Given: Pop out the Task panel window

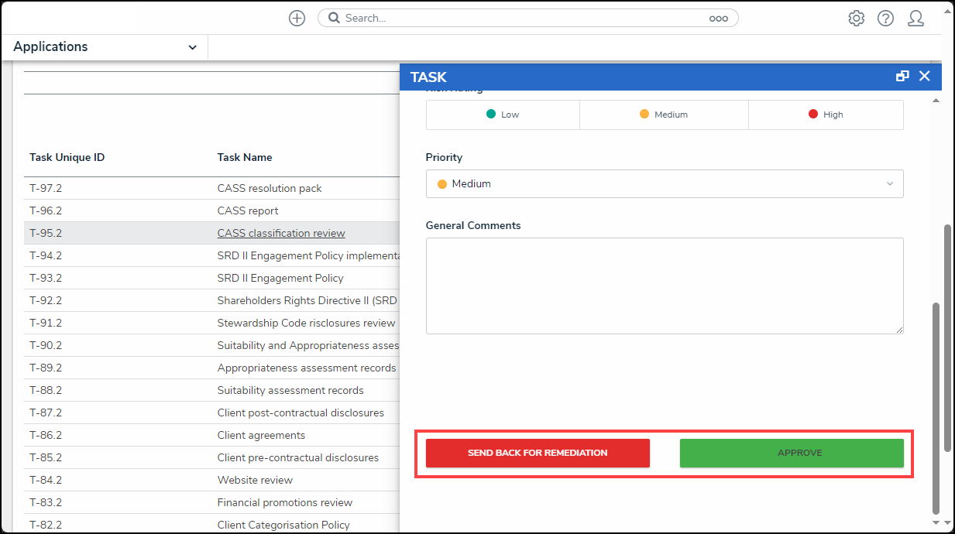Looking at the screenshot, I should [x=902, y=76].
